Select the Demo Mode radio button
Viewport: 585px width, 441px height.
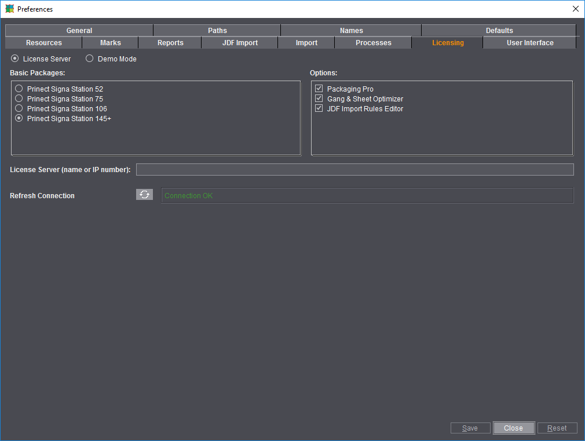[x=90, y=59]
